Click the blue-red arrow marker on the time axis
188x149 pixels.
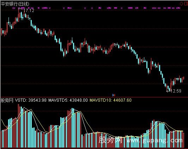click(114, 95)
